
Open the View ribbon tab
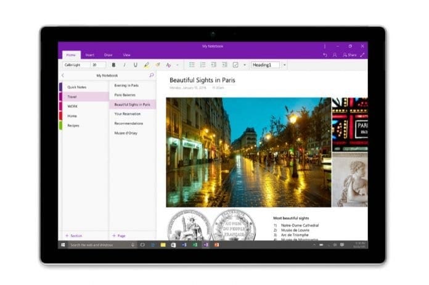[127, 55]
